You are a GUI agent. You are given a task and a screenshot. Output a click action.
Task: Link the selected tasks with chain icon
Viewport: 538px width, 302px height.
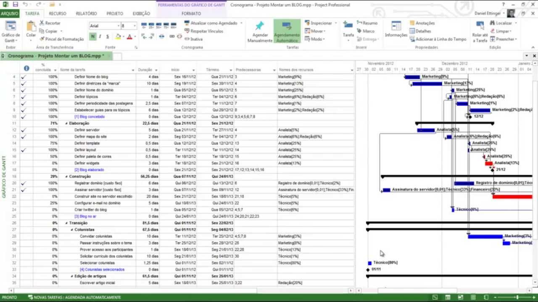coord(171,36)
